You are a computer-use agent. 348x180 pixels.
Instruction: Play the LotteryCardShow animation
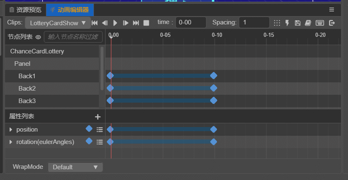tap(115, 23)
